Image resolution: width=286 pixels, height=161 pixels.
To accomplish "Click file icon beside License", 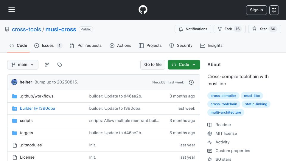I will (x=15, y=157).
